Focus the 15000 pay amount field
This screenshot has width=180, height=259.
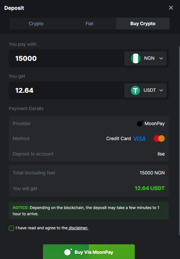[66, 58]
